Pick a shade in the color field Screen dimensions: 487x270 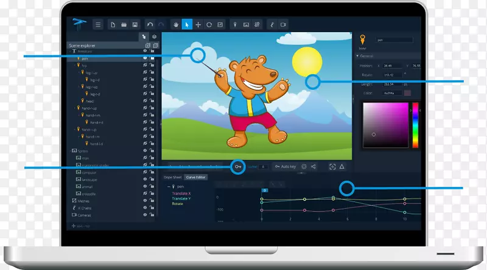tap(386, 125)
